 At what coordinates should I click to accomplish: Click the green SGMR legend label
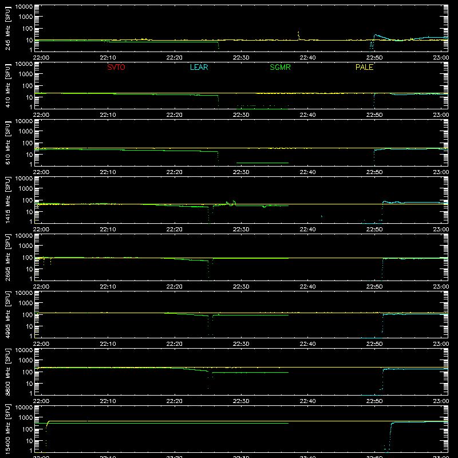(280, 67)
